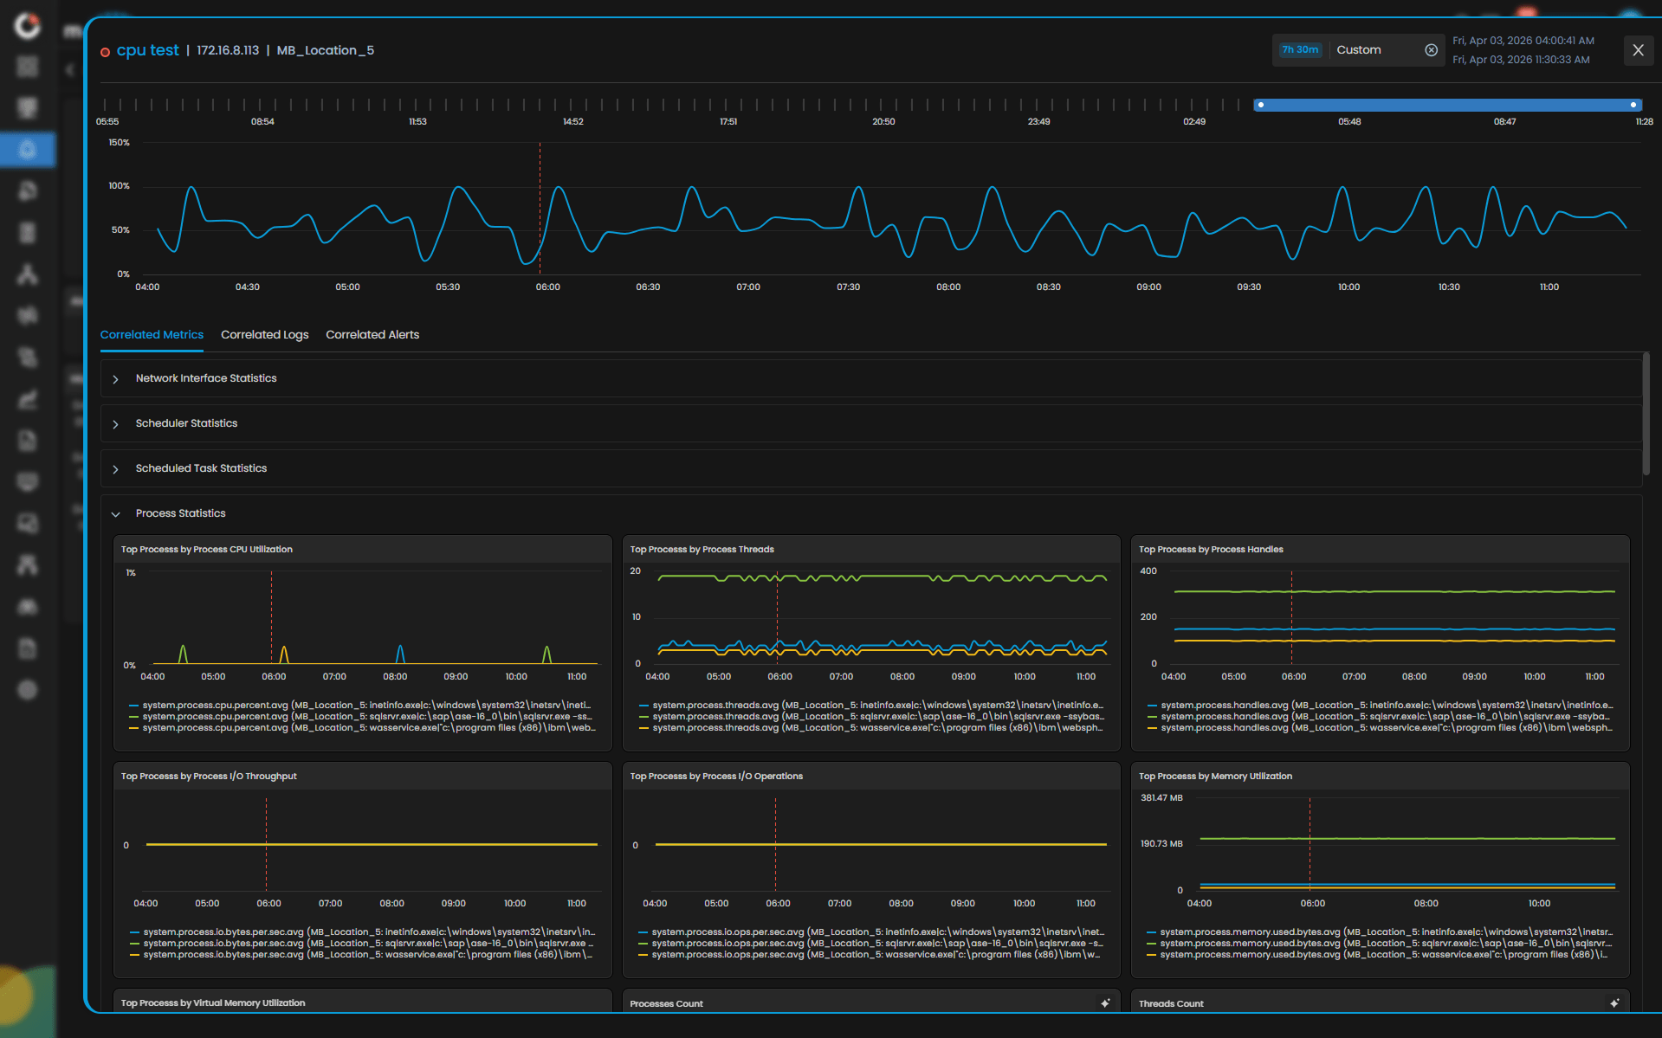
Task: Click the clear icon beside the Custom time range
Action: click(1431, 50)
